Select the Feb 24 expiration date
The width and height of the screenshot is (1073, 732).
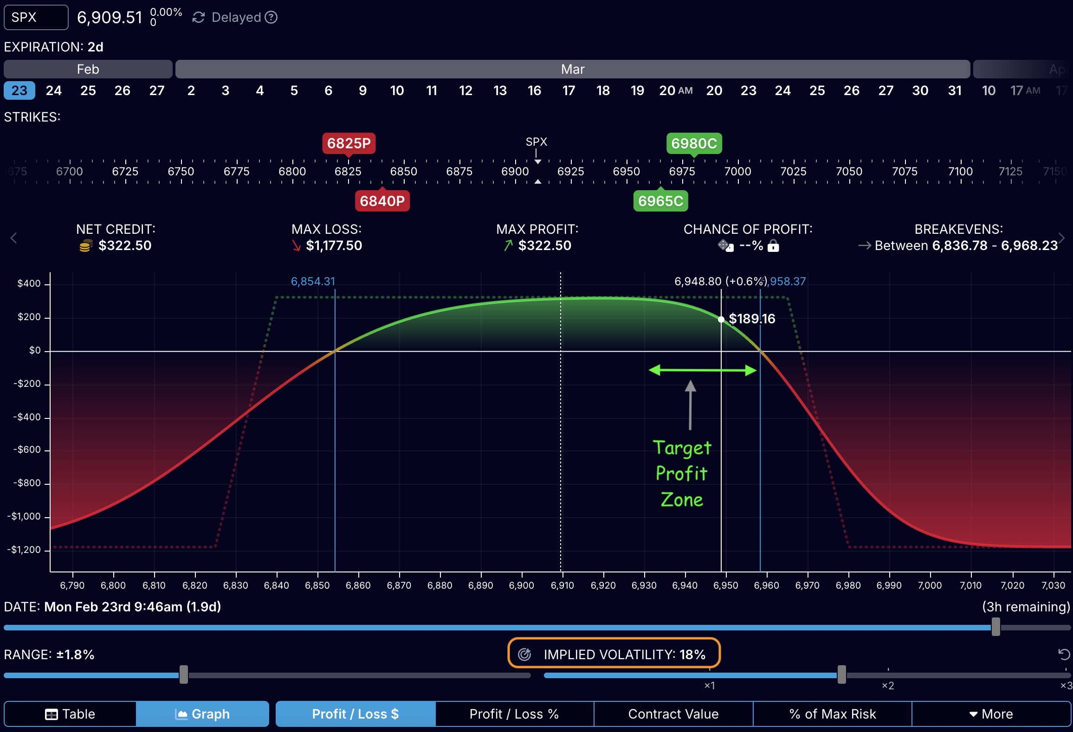[x=54, y=90]
